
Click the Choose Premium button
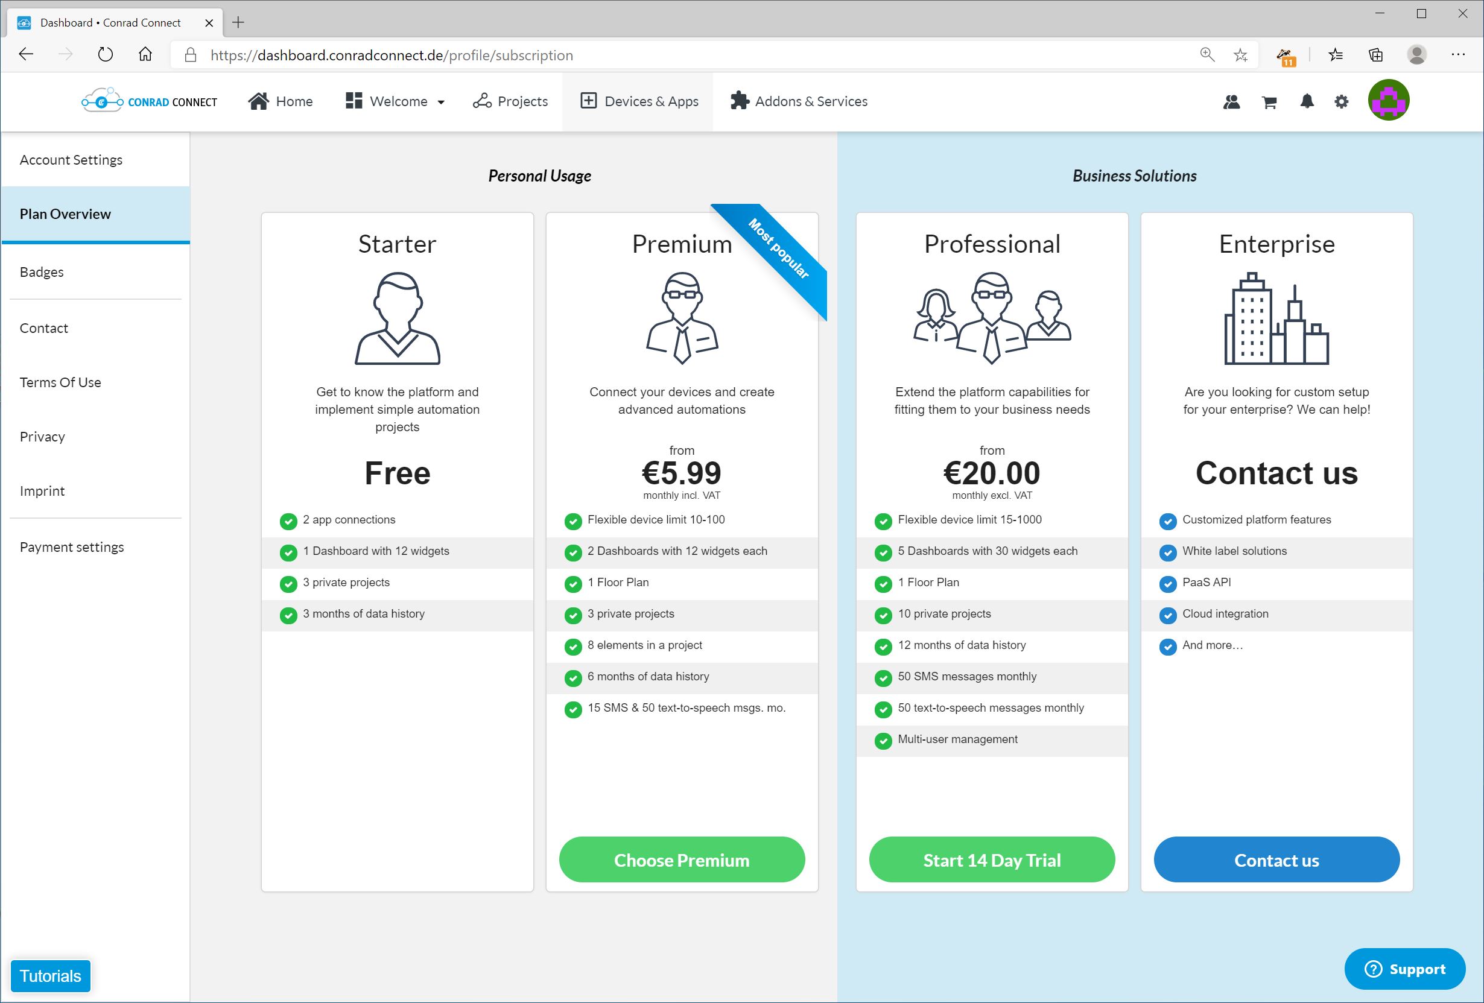[x=681, y=860]
